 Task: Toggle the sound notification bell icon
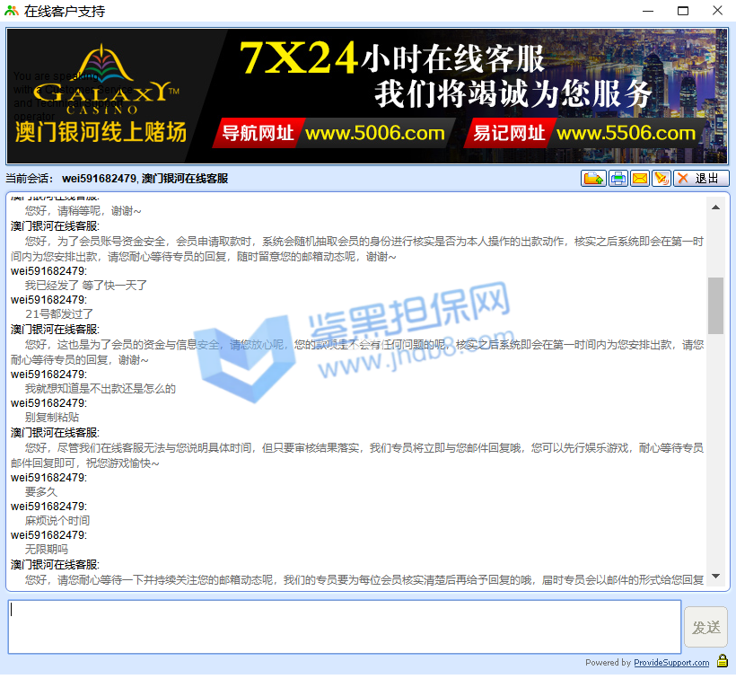[x=662, y=179]
